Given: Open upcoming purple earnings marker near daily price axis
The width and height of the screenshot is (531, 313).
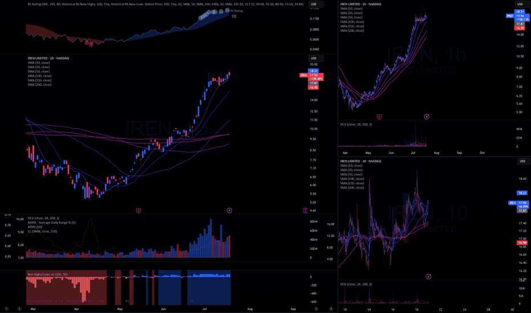Looking at the screenshot, I should click(x=305, y=211).
